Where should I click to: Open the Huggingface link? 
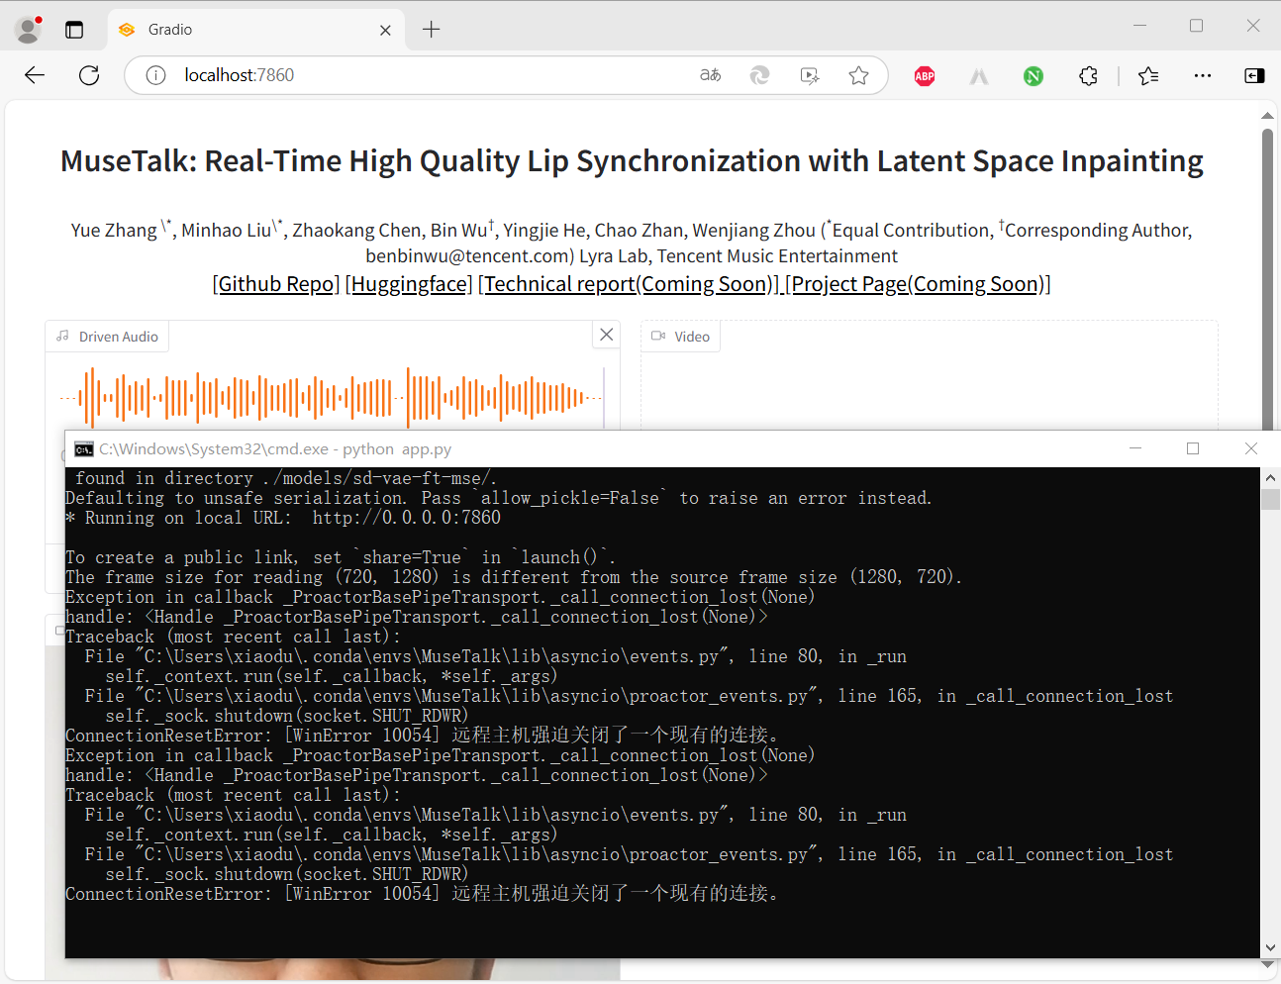[x=409, y=284]
